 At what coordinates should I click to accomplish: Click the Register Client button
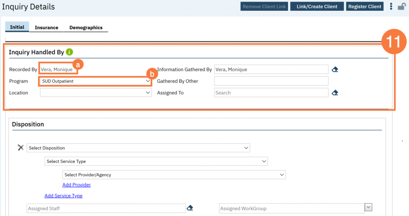click(x=365, y=6)
